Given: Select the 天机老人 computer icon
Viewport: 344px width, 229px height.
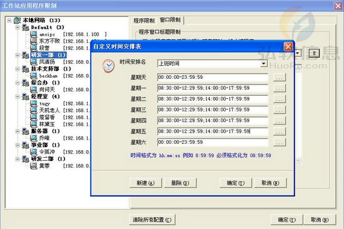Looking at the screenshot, I should [x=34, y=110].
